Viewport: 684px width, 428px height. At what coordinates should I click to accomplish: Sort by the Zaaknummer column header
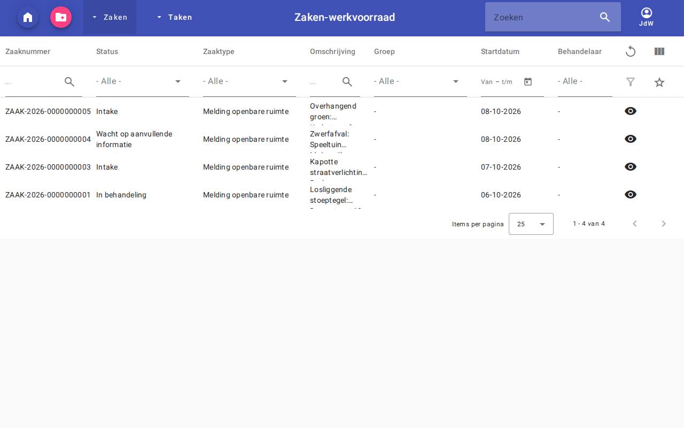click(28, 51)
